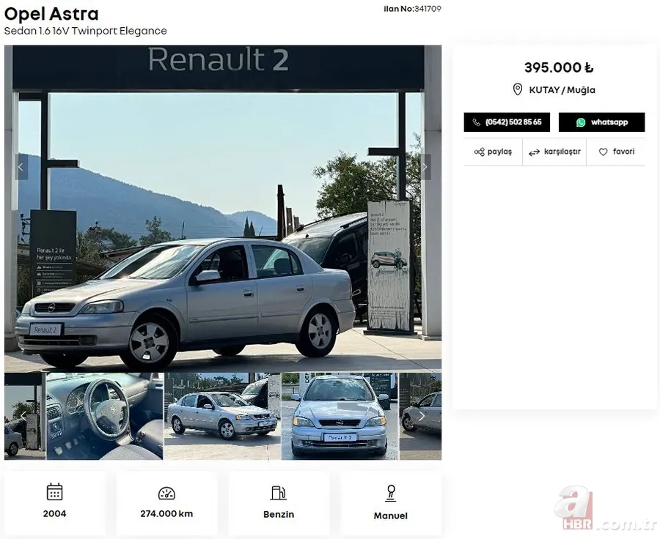Viewport: 660px width, 539px height.
Task: Advance the photo gallery with the right arrow
Action: [x=424, y=167]
